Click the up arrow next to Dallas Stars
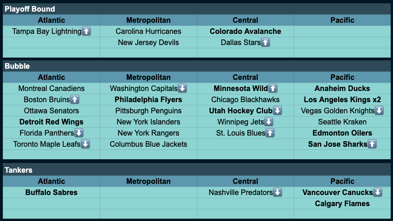 265,43
